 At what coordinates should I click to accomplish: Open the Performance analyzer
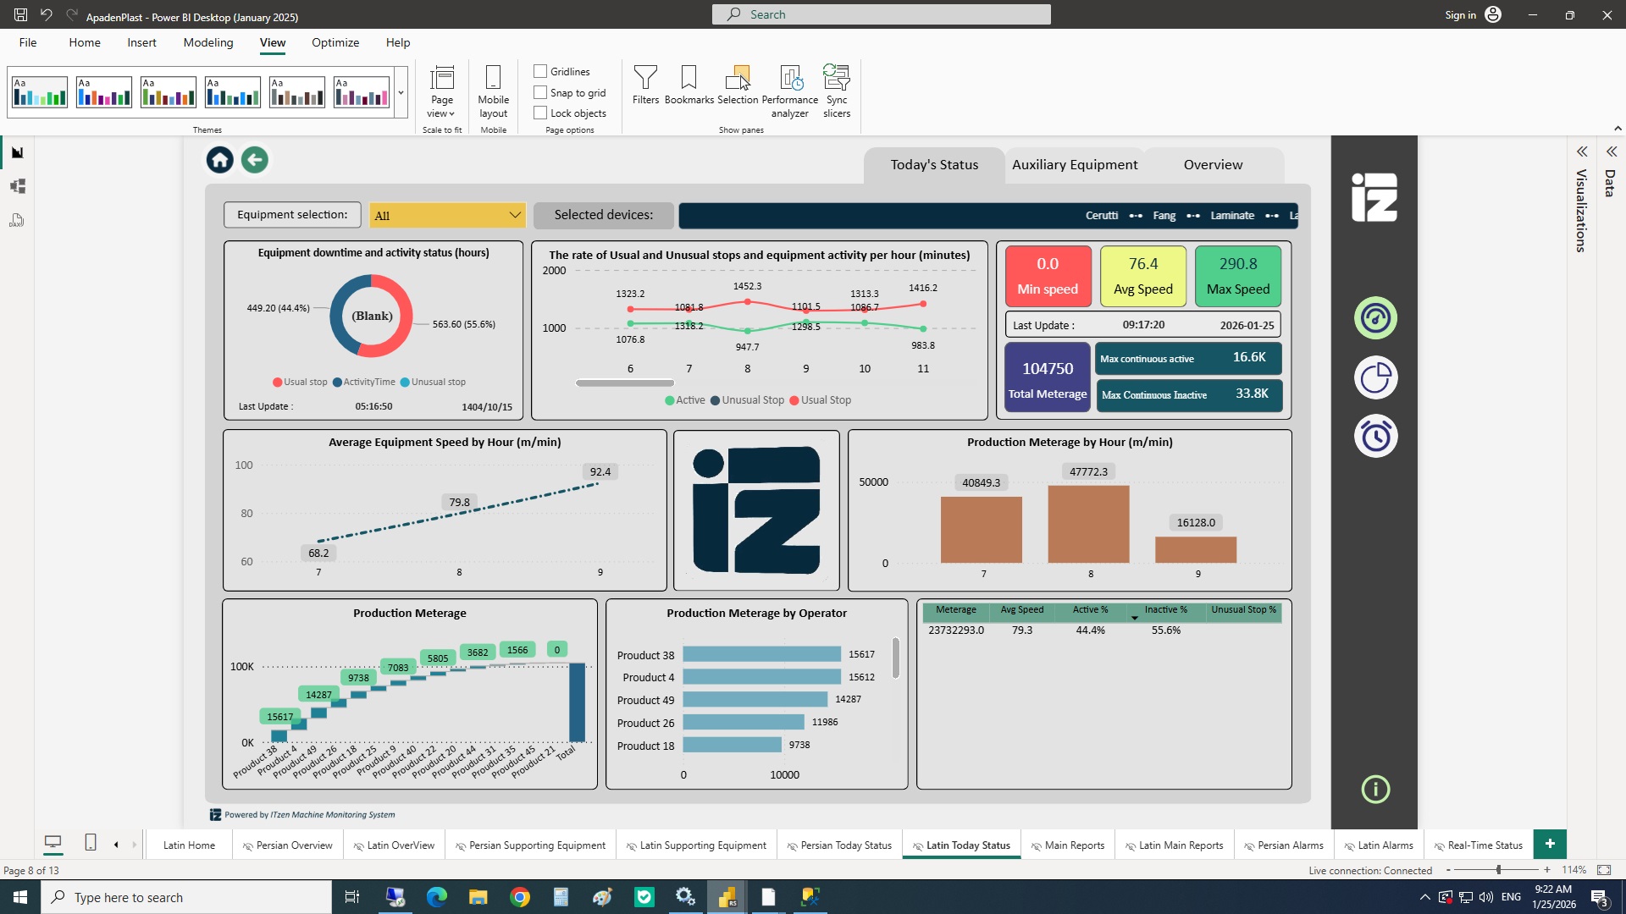[789, 91]
